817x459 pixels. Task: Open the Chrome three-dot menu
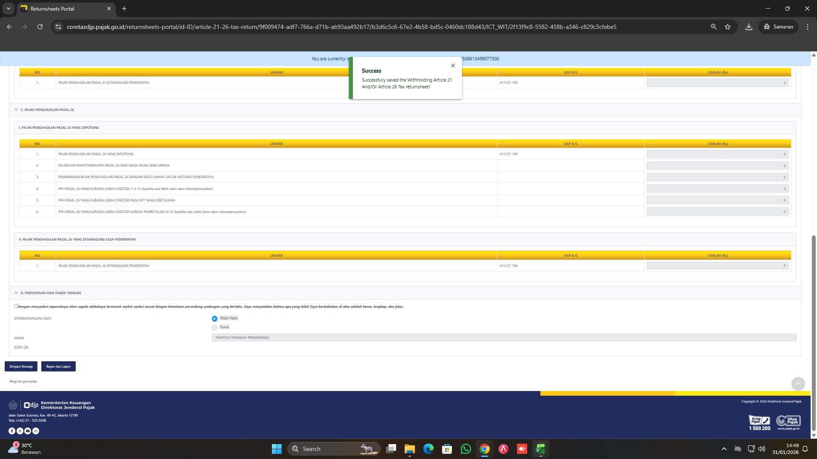click(808, 26)
